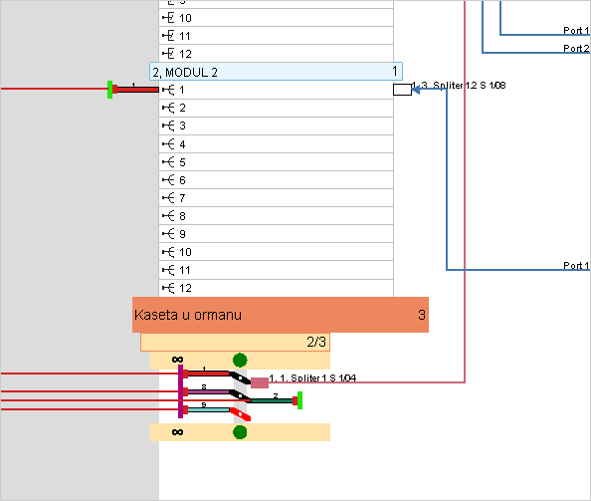The height and width of the screenshot is (501, 591).
Task: Click the upper infinity symbol in the cassette
Action: pyautogui.click(x=177, y=360)
